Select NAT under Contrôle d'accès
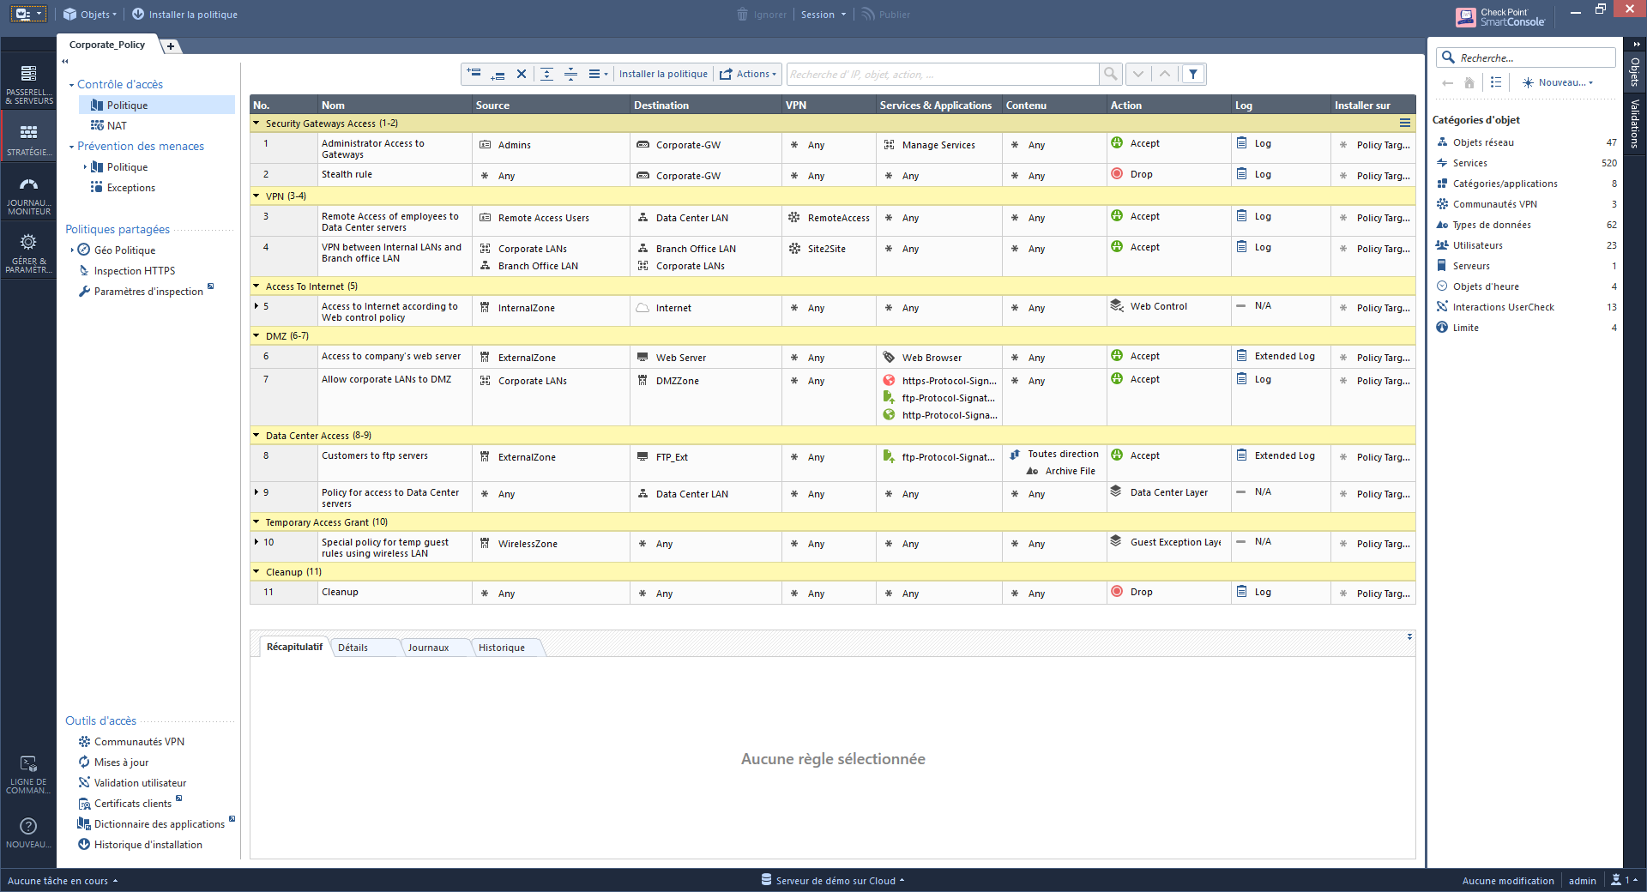1647x892 pixels. point(117,126)
